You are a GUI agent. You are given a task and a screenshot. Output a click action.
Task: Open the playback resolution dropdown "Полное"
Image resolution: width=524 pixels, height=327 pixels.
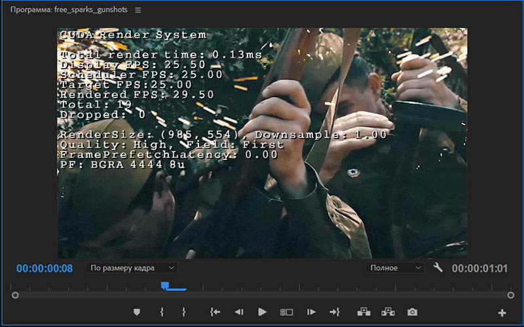click(395, 268)
